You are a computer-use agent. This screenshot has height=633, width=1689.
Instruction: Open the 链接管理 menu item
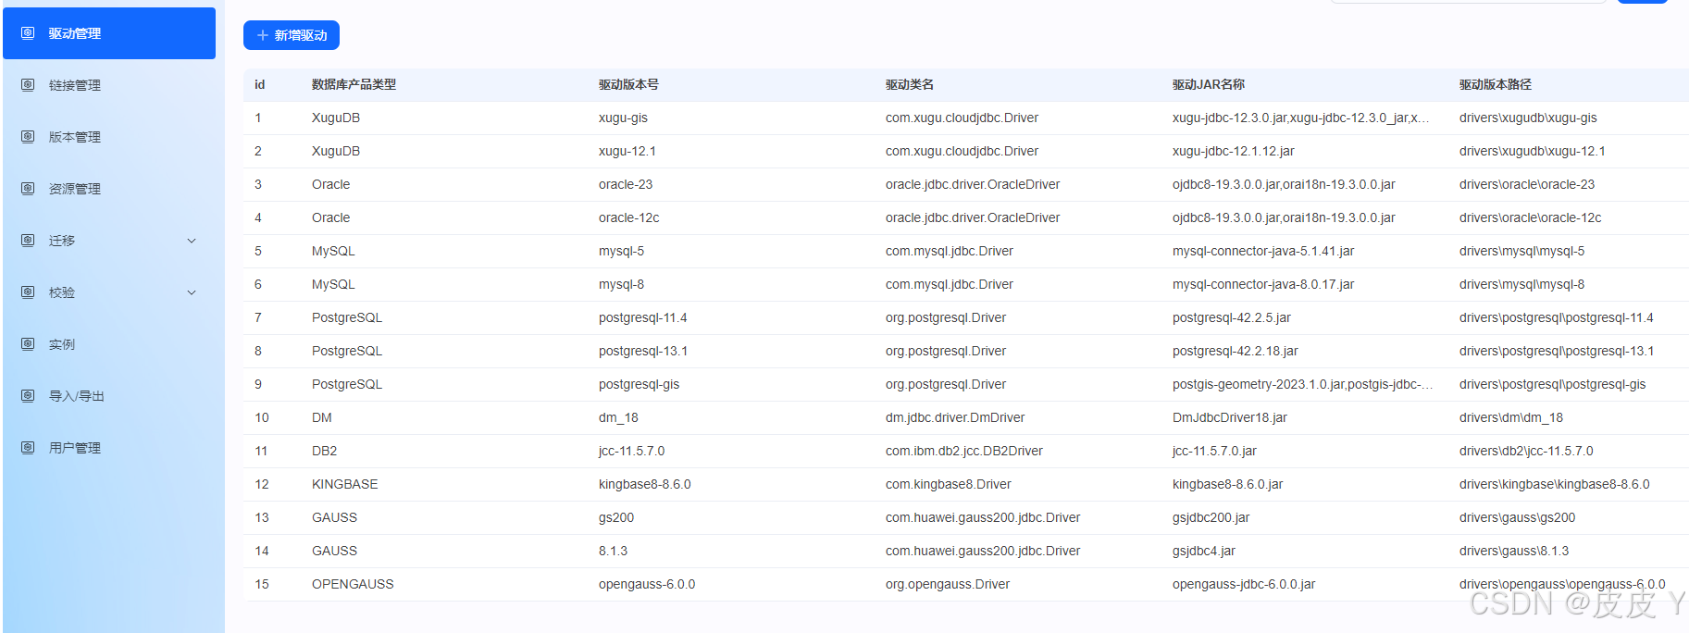point(109,85)
